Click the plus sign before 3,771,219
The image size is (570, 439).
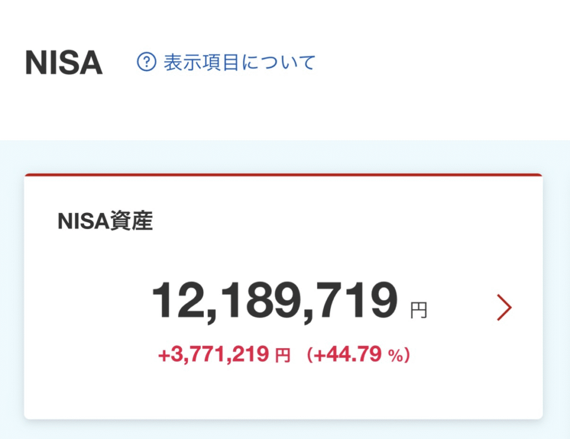click(x=163, y=355)
